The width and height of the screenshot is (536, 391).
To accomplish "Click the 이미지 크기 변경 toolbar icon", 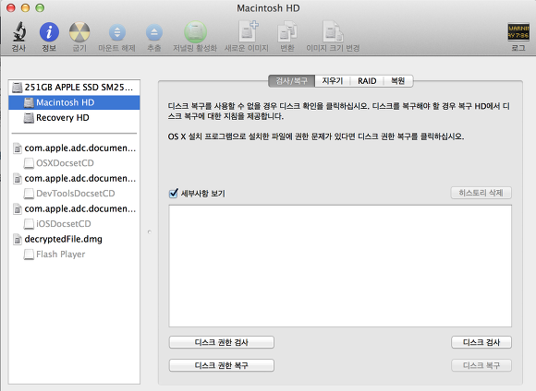I will tap(333, 31).
